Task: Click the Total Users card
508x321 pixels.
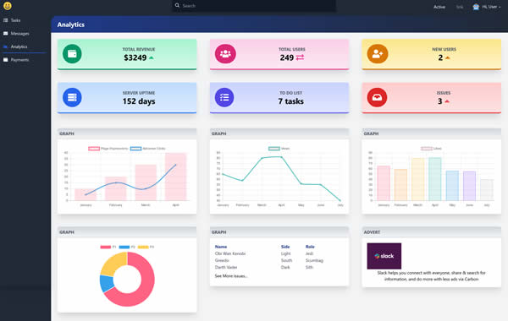Action: click(x=279, y=54)
